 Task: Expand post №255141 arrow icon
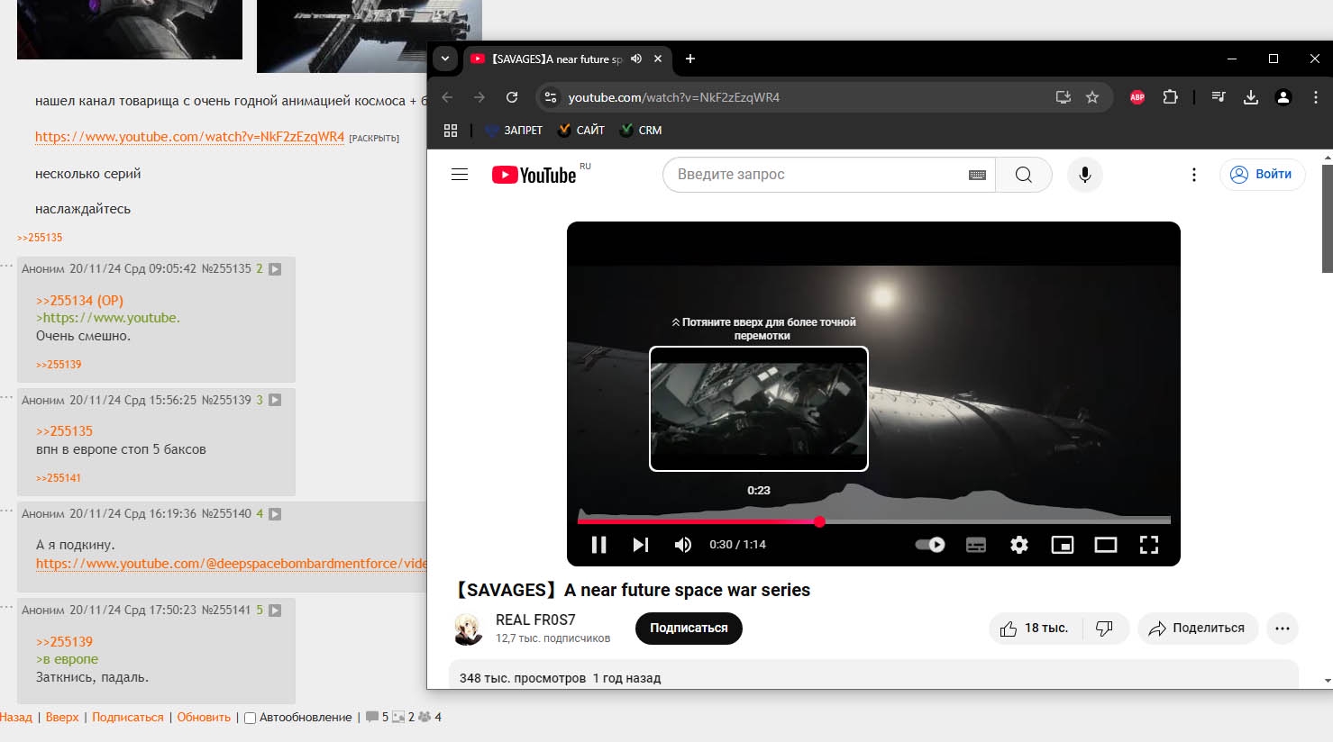tap(275, 611)
